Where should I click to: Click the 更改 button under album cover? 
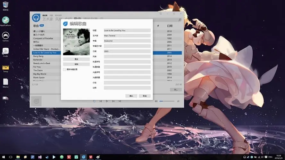pos(76,59)
